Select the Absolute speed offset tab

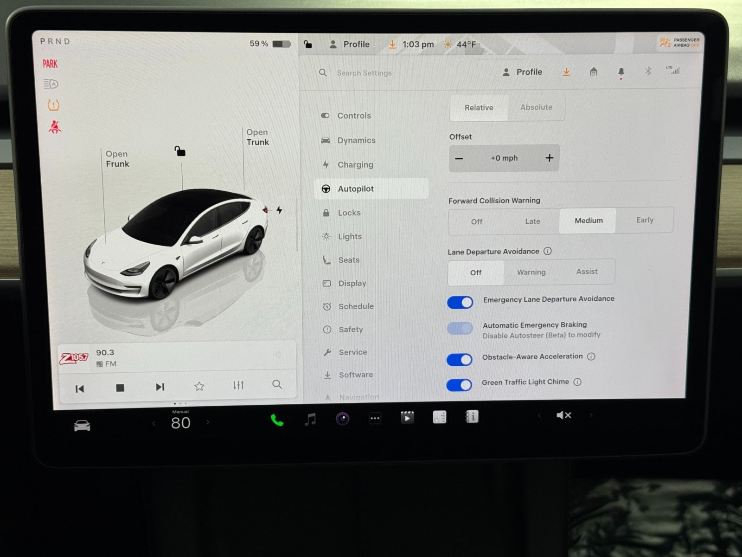pos(536,107)
